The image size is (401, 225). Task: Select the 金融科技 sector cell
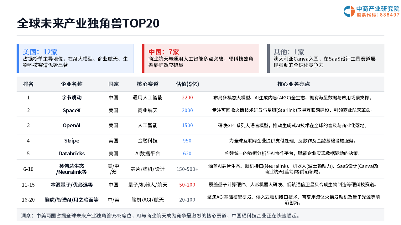tap(148, 141)
